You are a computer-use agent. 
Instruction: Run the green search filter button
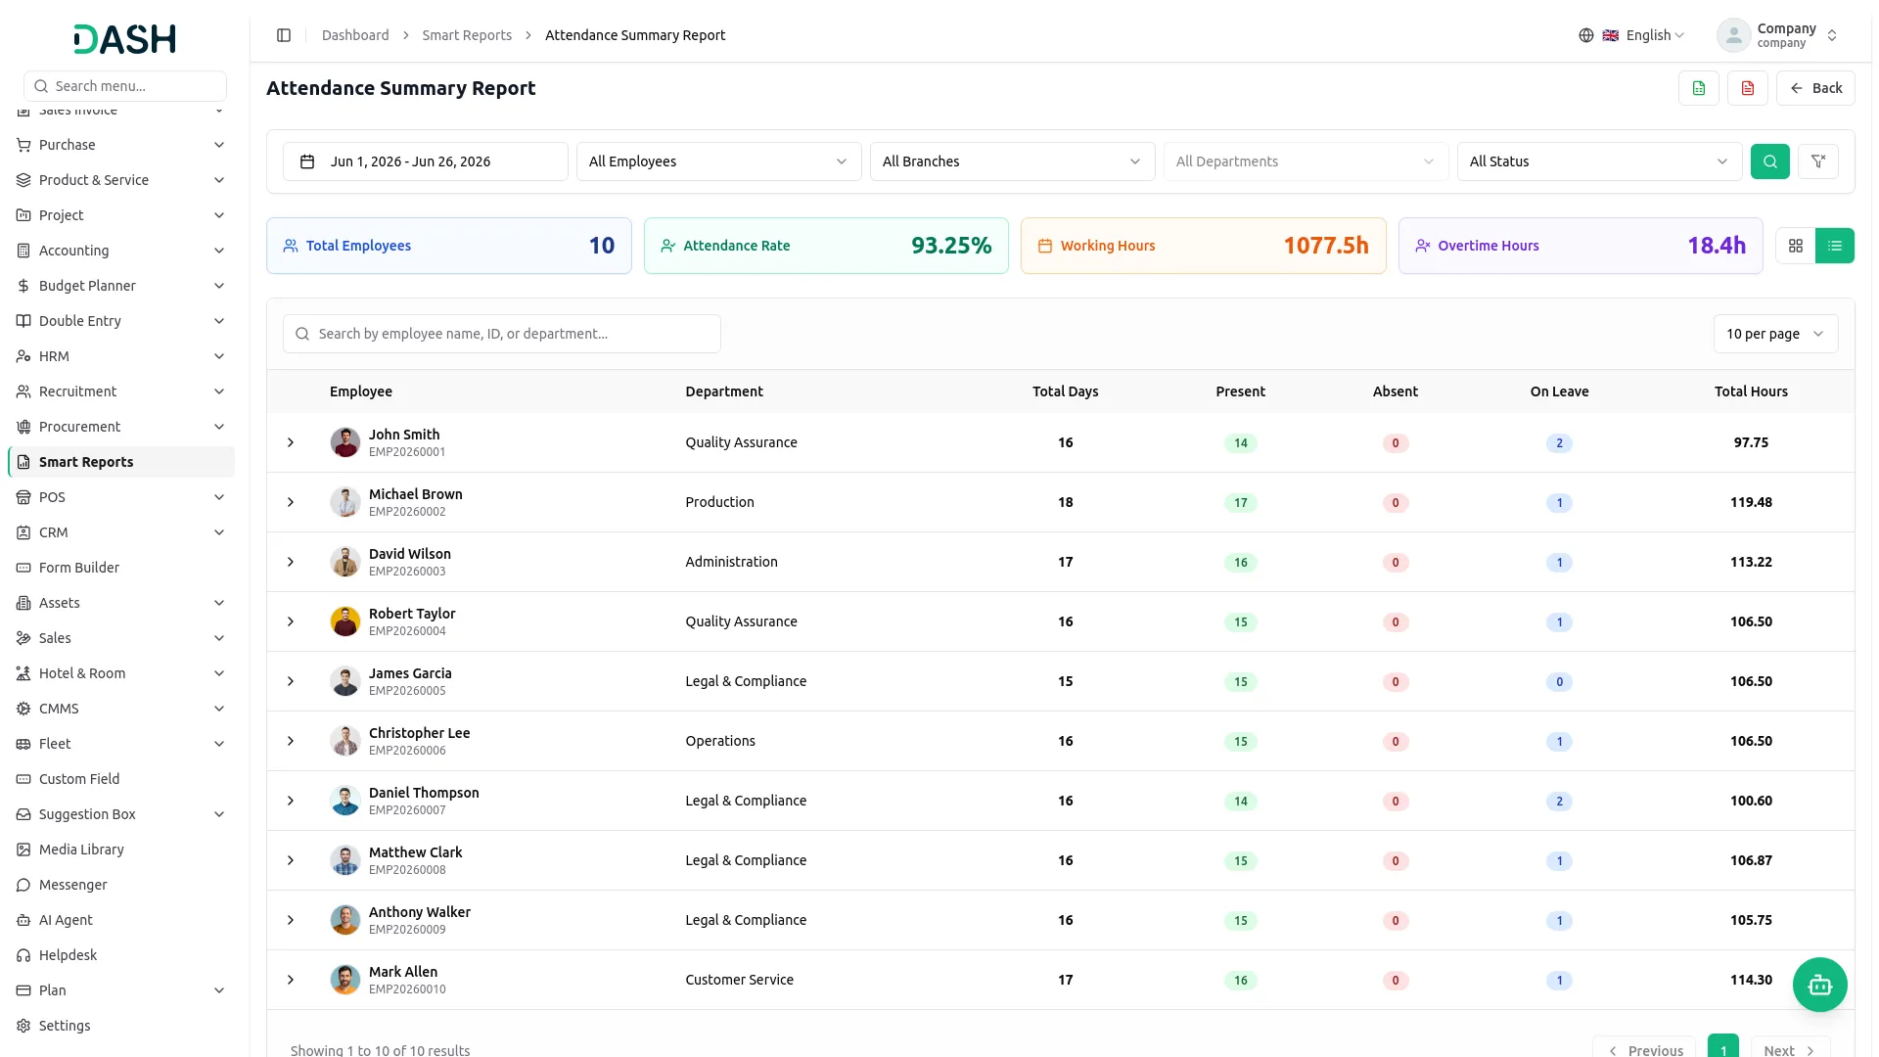click(x=1770, y=161)
